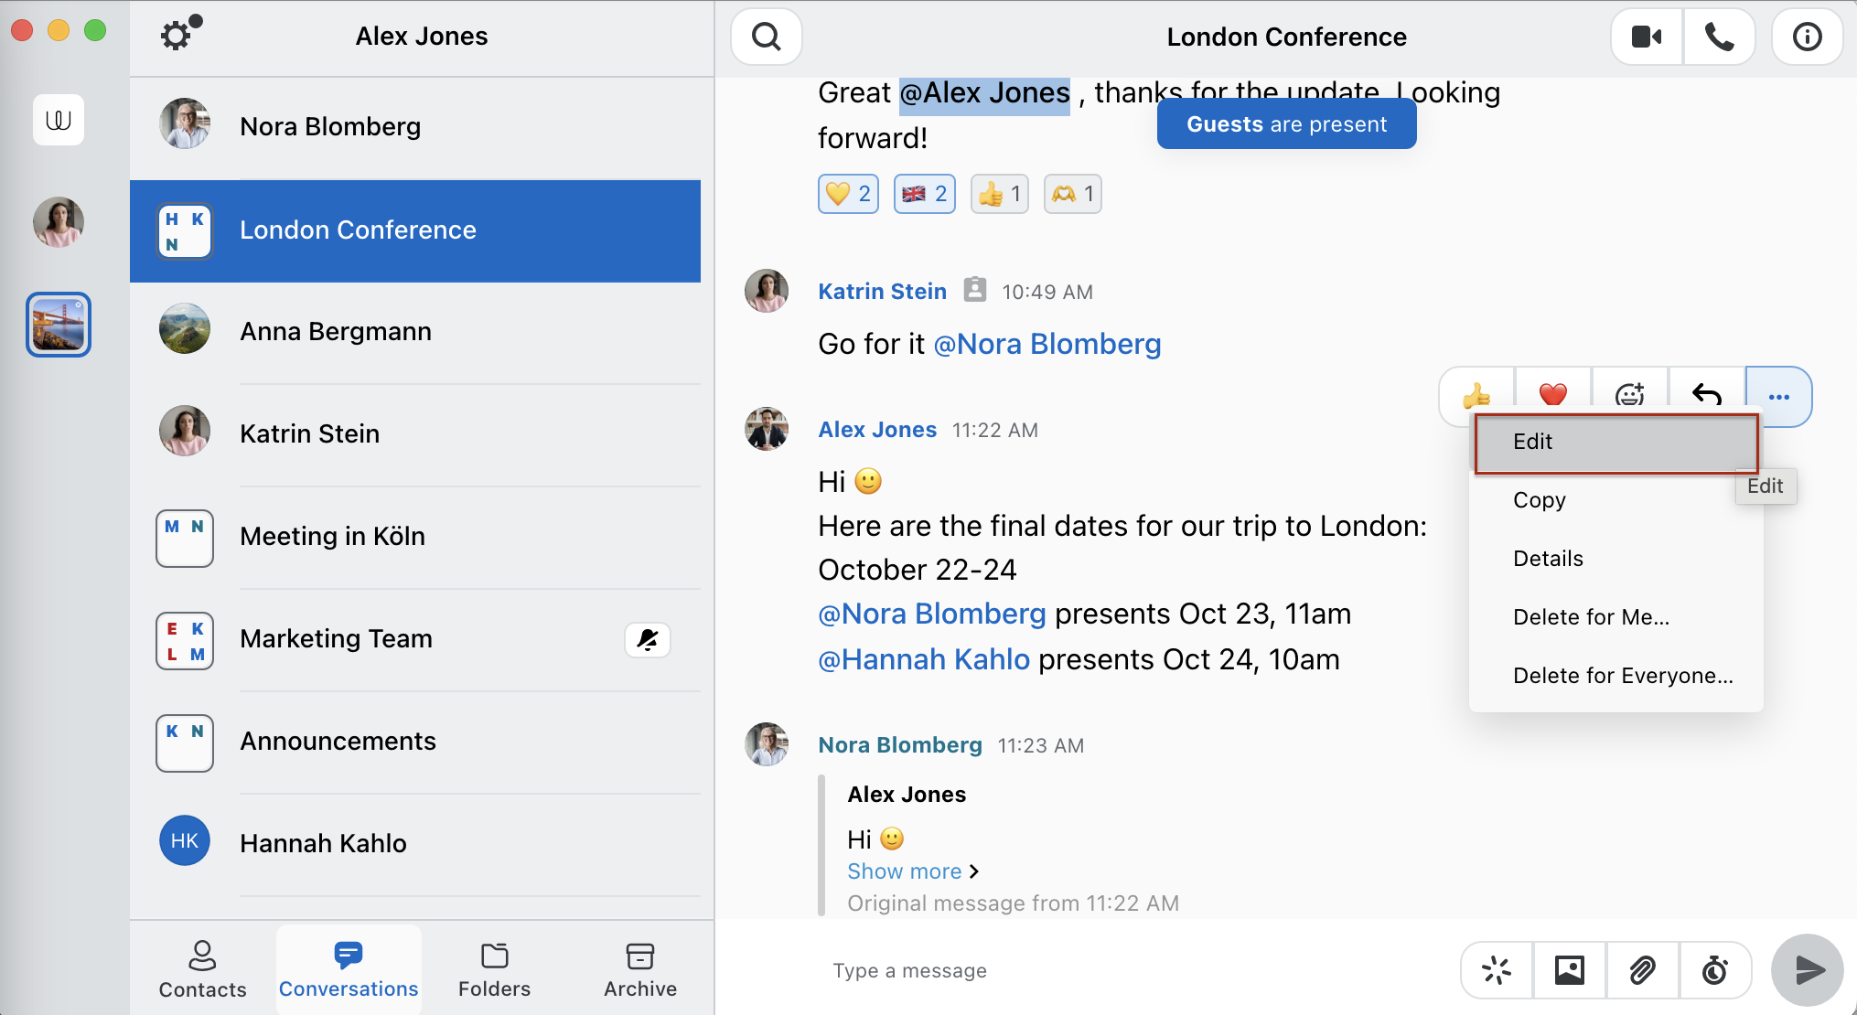Choose Delete for Everyone option

[x=1623, y=676]
